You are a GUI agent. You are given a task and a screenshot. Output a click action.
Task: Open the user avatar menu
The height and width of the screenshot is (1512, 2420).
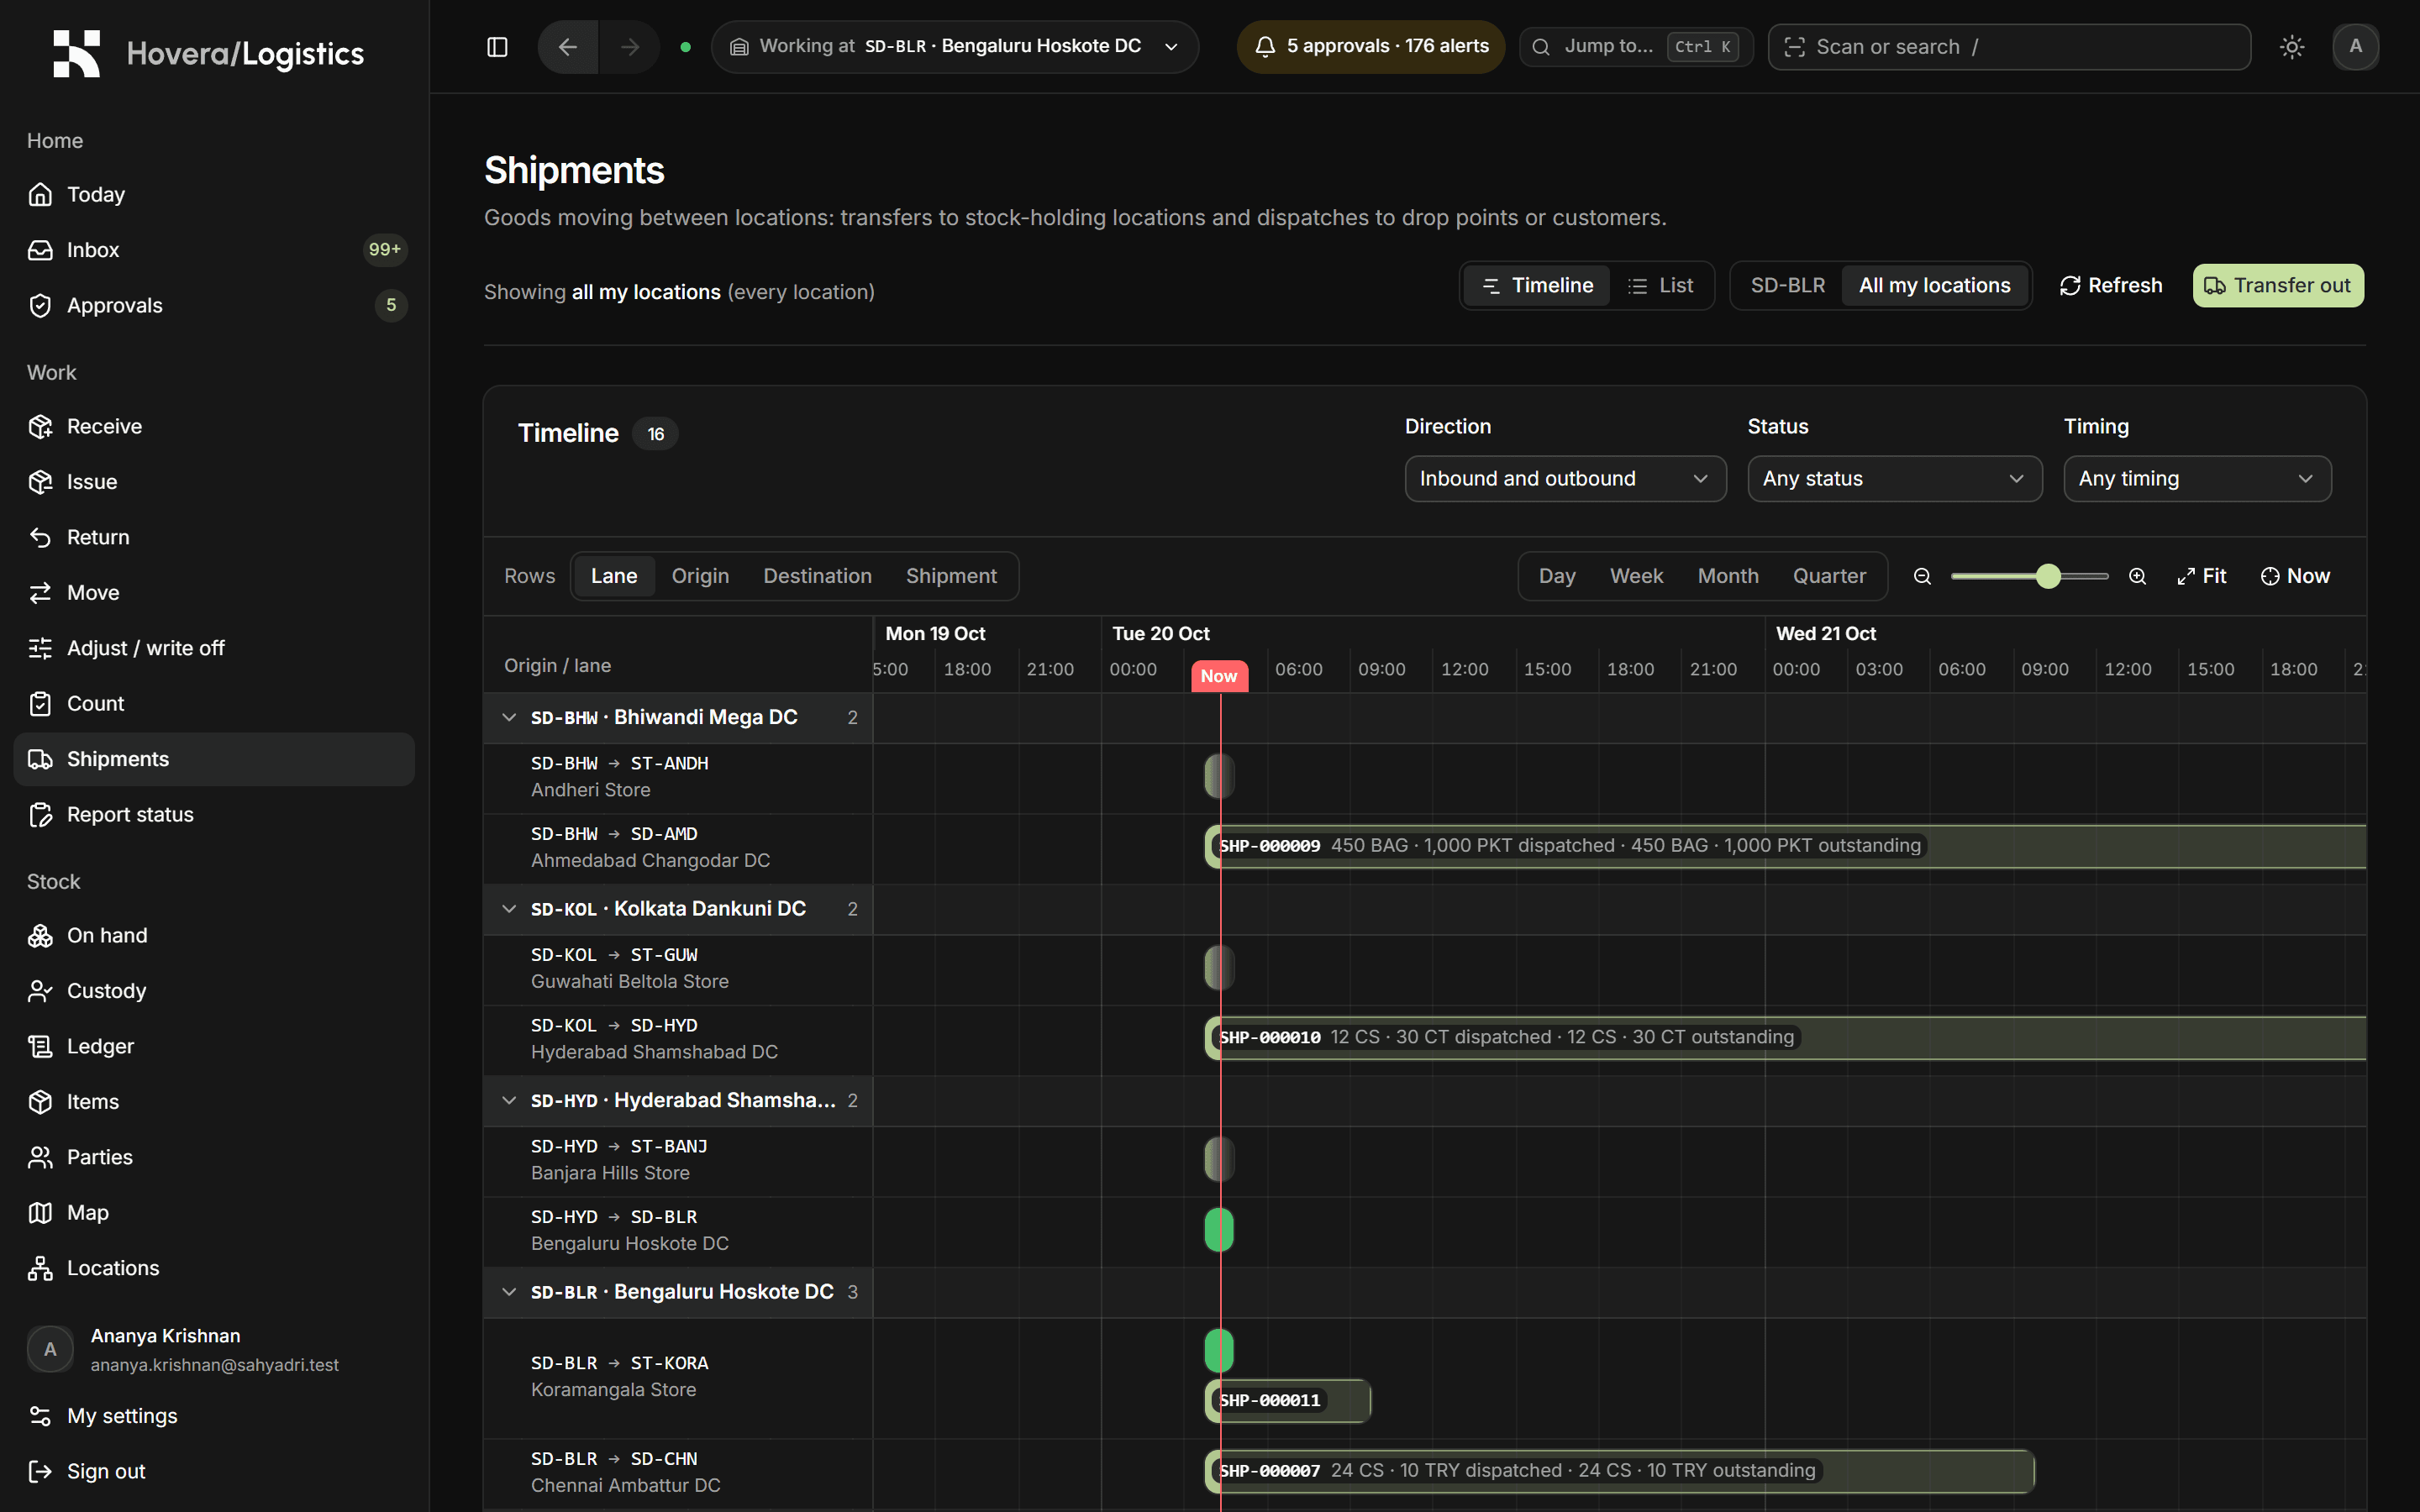tap(2355, 47)
